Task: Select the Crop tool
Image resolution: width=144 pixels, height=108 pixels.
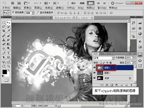Action: 4,31
